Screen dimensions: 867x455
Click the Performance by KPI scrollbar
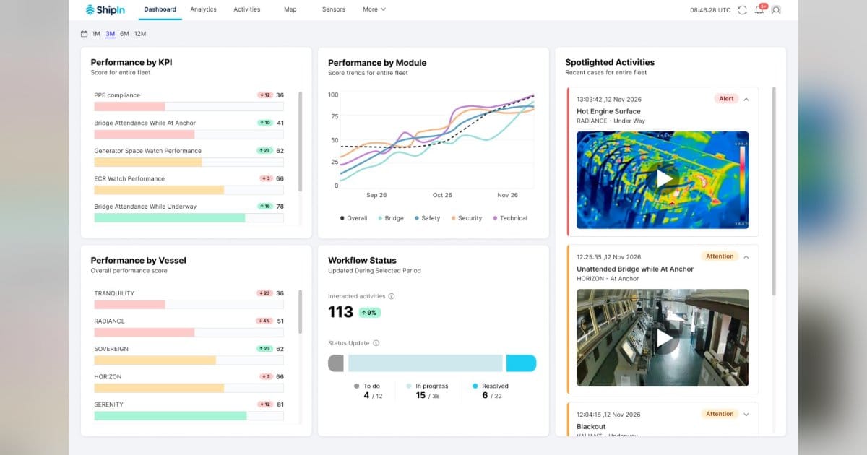(300, 141)
